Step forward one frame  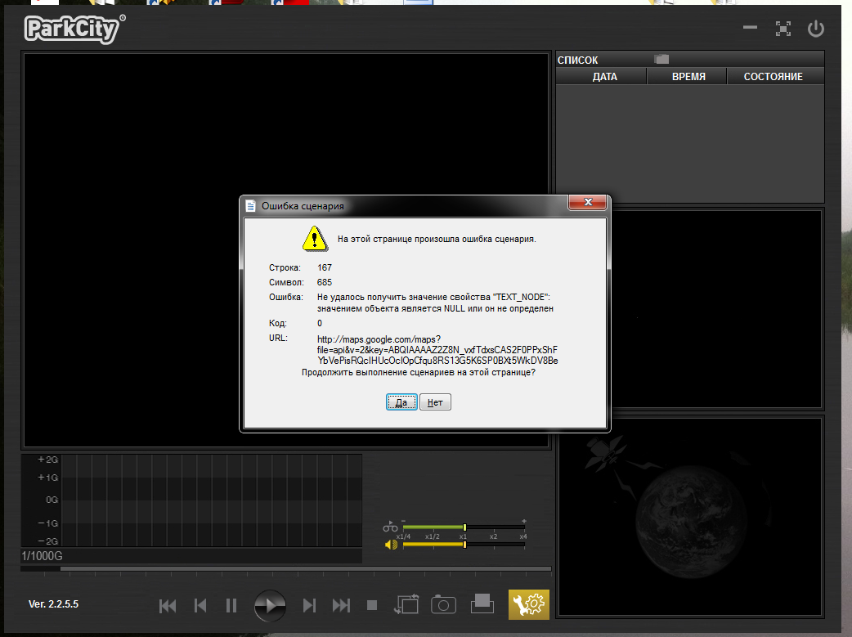(x=309, y=606)
